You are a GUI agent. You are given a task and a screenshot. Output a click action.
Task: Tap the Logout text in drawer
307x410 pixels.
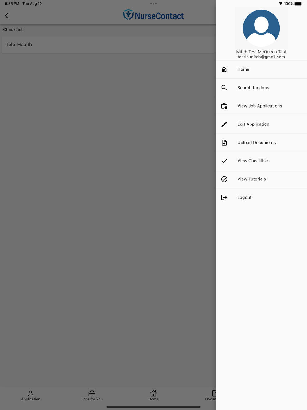pyautogui.click(x=244, y=198)
